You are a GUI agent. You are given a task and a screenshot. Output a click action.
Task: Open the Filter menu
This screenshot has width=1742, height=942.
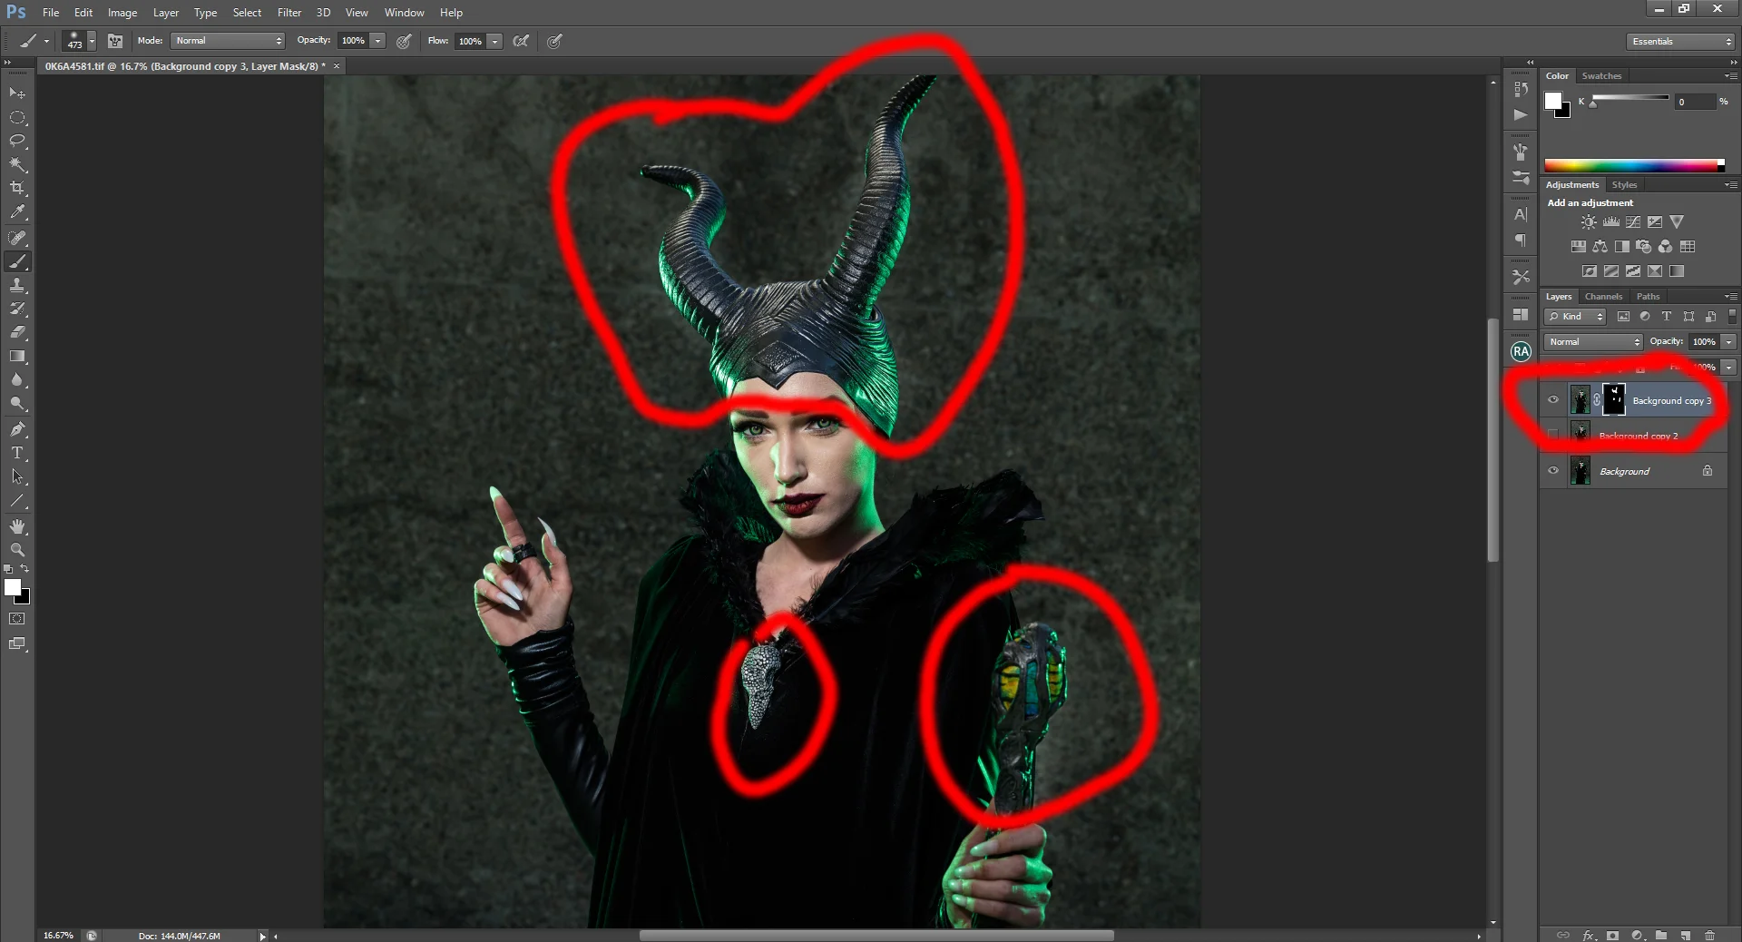[x=289, y=13]
